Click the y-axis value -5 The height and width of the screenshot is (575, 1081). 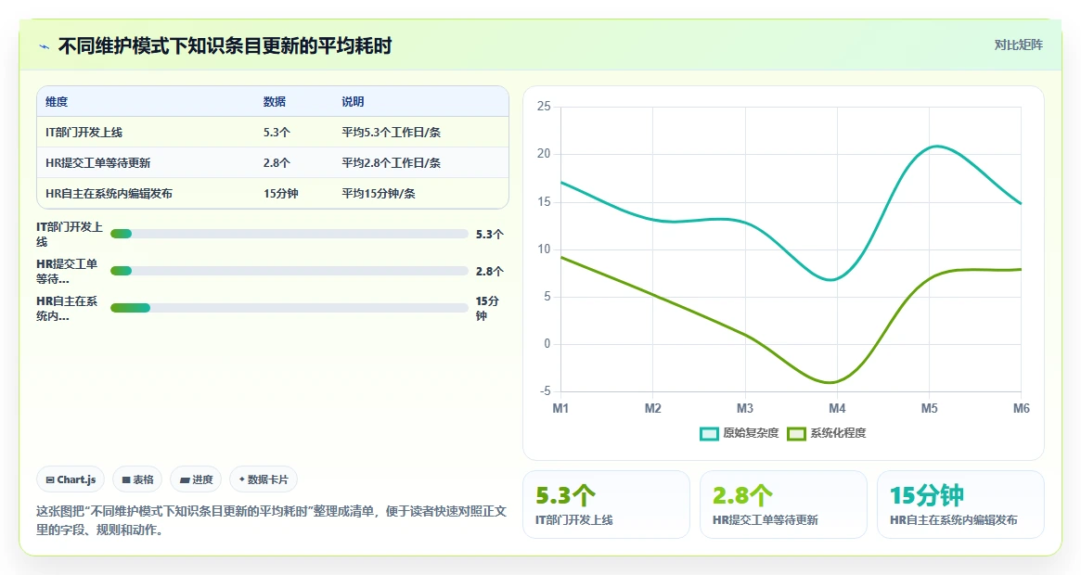(x=546, y=391)
